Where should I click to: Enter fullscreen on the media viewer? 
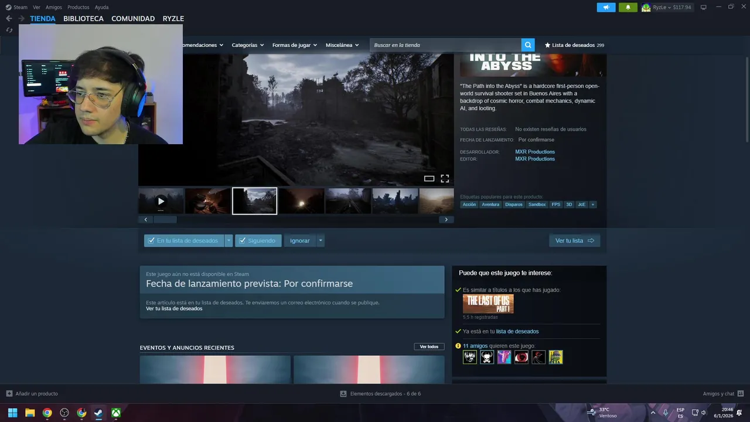[x=445, y=179]
